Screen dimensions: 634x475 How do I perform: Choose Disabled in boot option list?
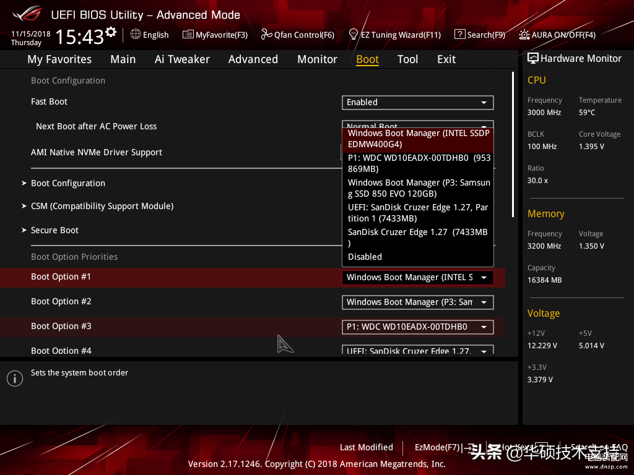418,257
